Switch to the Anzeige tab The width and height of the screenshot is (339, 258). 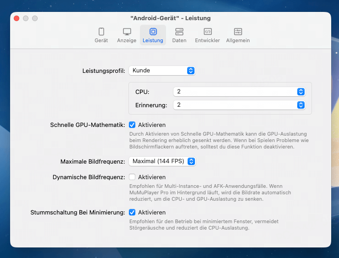pos(127,35)
